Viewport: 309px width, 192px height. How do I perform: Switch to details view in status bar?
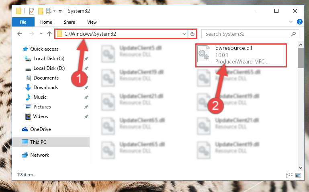tap(289, 175)
